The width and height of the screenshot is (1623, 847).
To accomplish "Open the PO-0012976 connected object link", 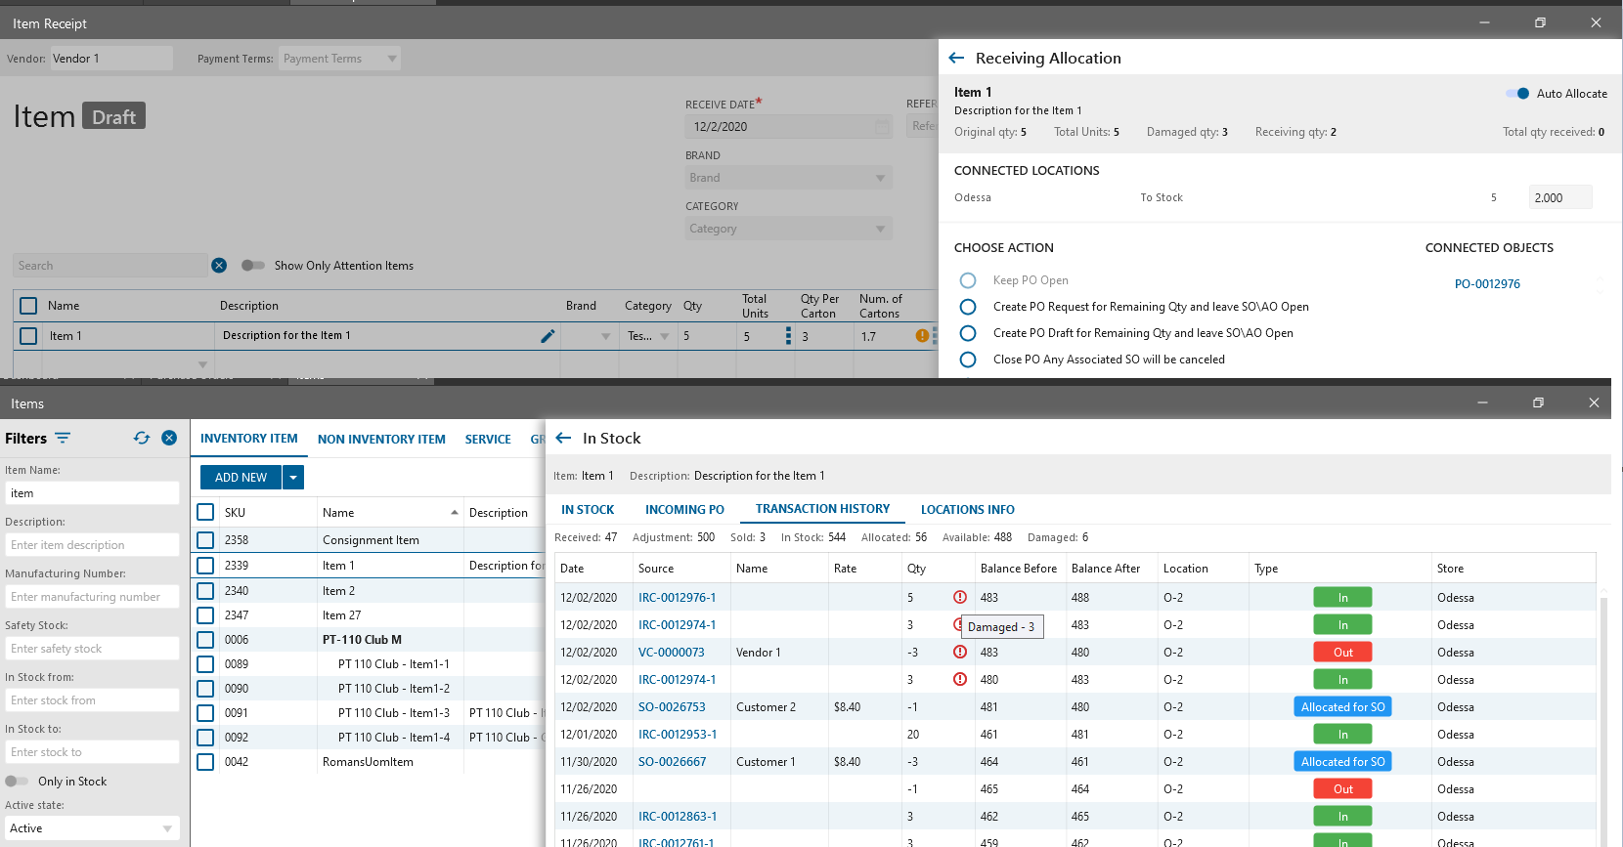I will coord(1486,284).
